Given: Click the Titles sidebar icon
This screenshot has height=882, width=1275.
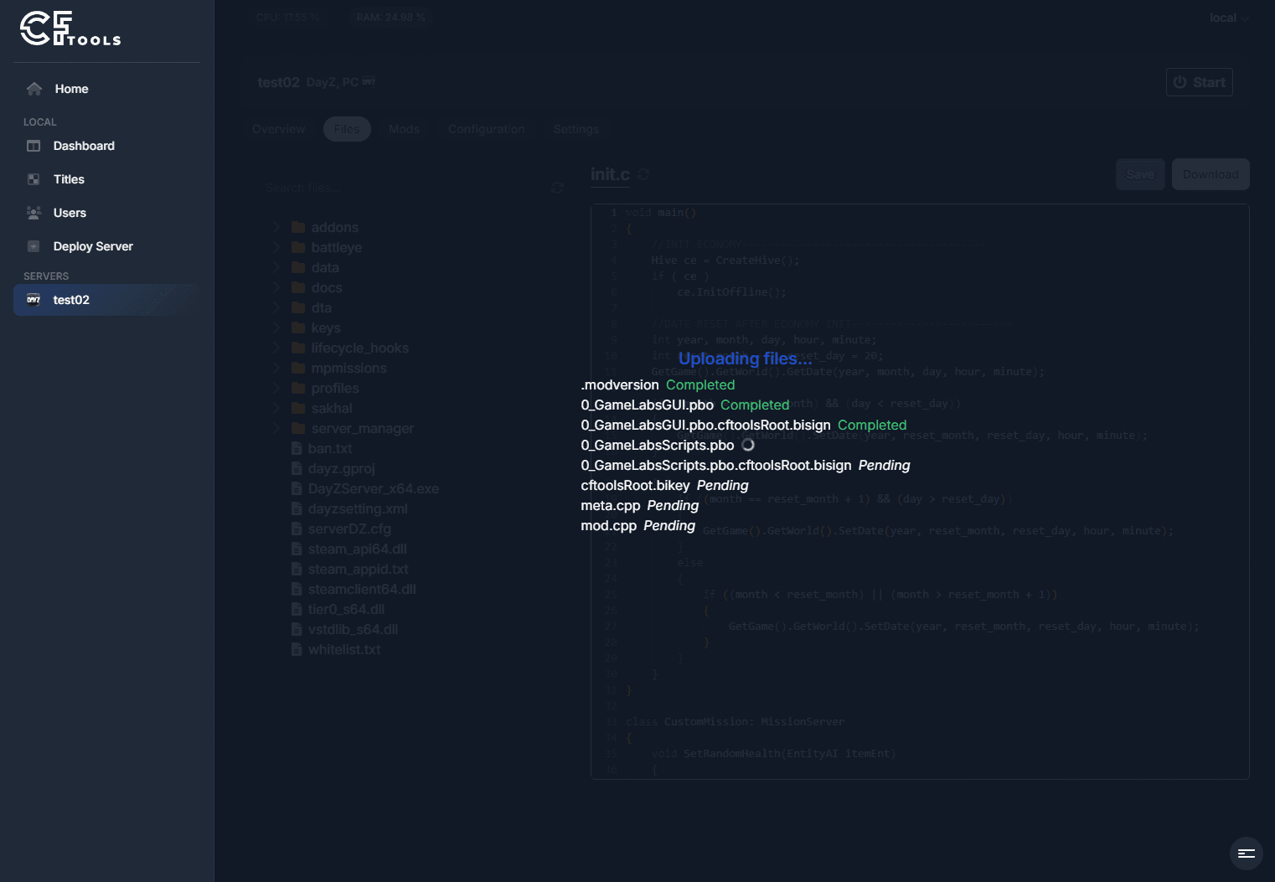Looking at the screenshot, I should 34,179.
